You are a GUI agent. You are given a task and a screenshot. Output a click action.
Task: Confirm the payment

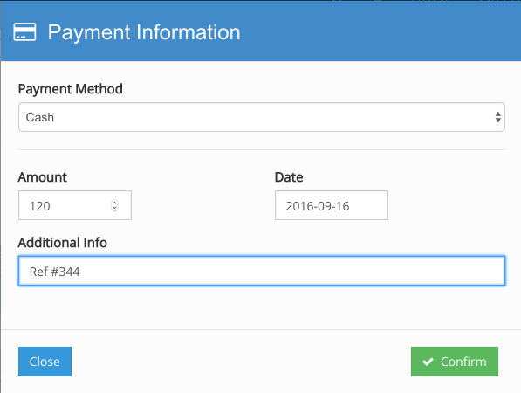(x=454, y=362)
